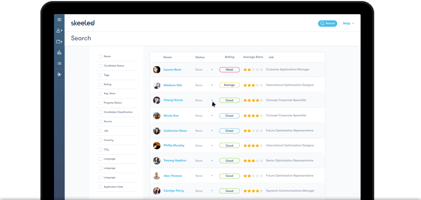This screenshot has width=421, height=200.
Task: Expand the Help dropdown menu
Action: click(x=348, y=23)
